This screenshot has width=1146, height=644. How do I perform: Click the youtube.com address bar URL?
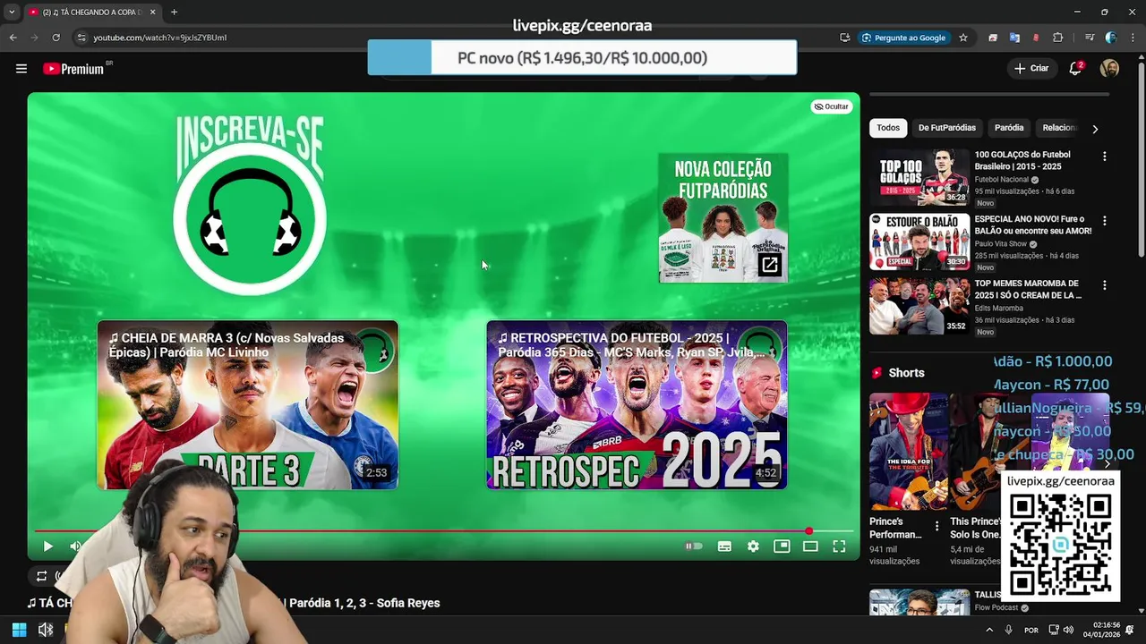click(x=160, y=38)
